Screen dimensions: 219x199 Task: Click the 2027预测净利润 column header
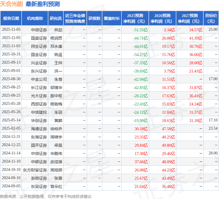[190, 18]
